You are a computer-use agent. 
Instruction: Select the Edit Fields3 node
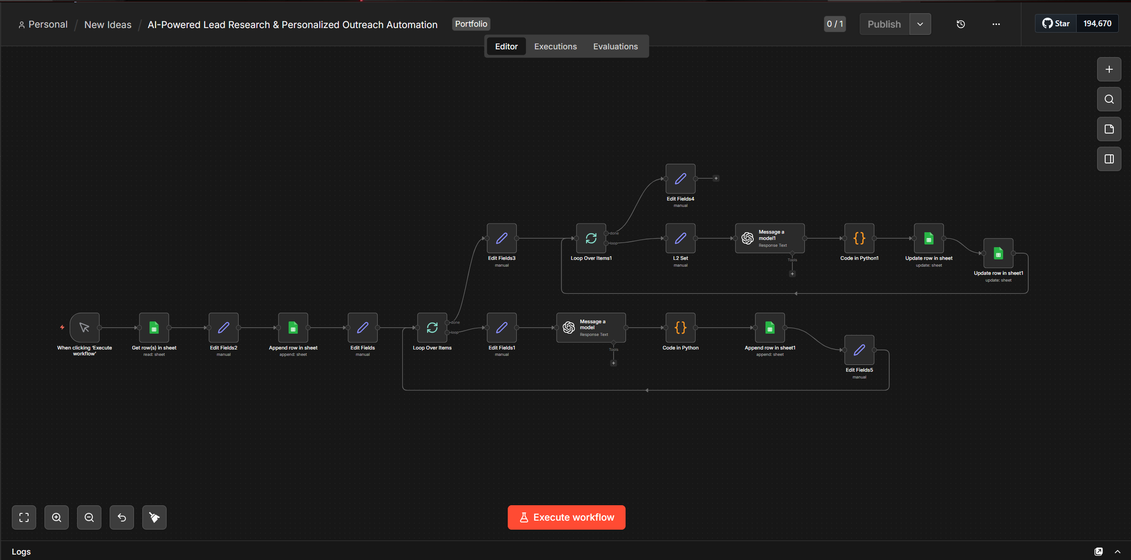[502, 238]
